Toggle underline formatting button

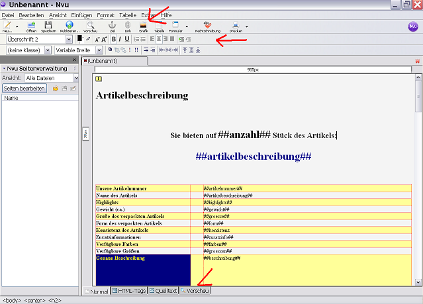127,39
